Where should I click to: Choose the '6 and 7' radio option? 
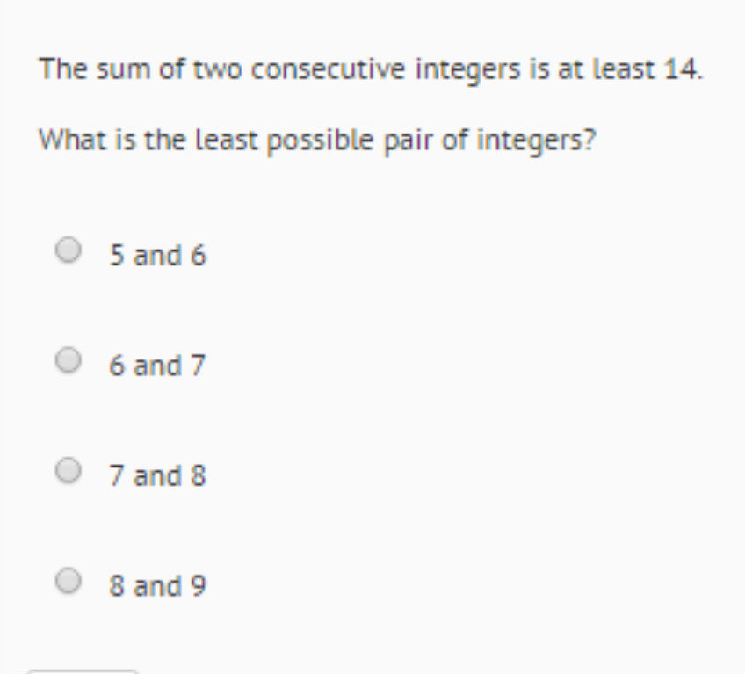point(68,359)
